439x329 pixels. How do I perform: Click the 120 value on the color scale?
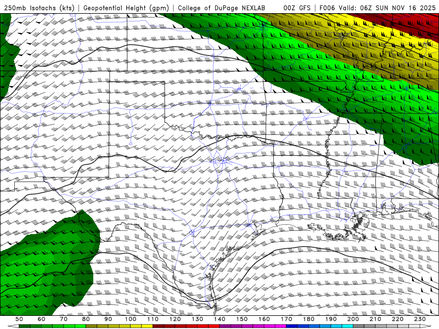(x=175, y=319)
